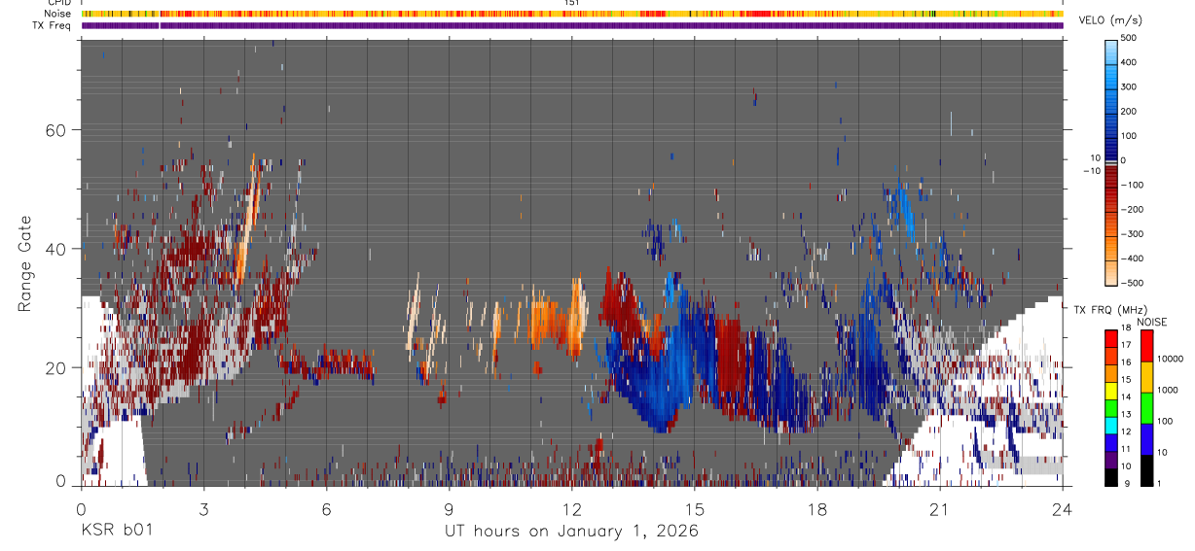1195x551 pixels.
Task: Click the '6' hour tick on the time axis
Action: pos(327,508)
